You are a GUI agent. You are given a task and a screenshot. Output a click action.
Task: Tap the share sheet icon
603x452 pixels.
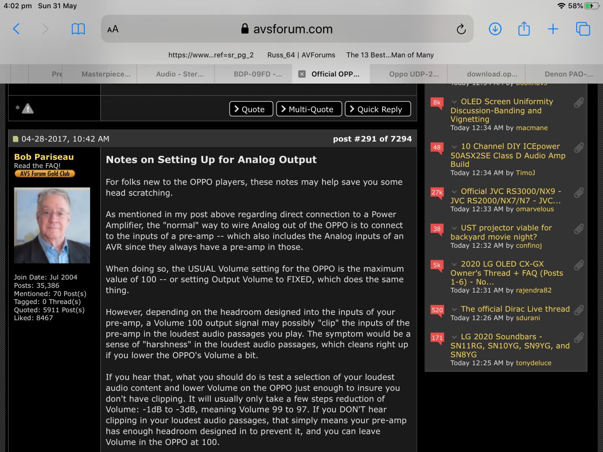(524, 29)
